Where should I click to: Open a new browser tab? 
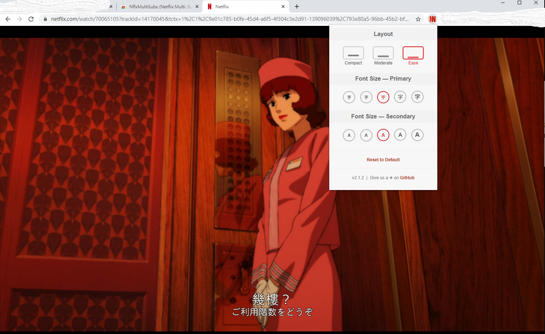(297, 6)
